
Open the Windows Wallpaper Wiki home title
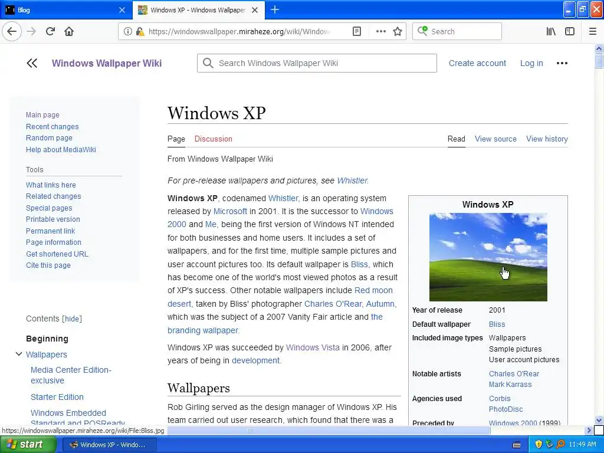107,63
